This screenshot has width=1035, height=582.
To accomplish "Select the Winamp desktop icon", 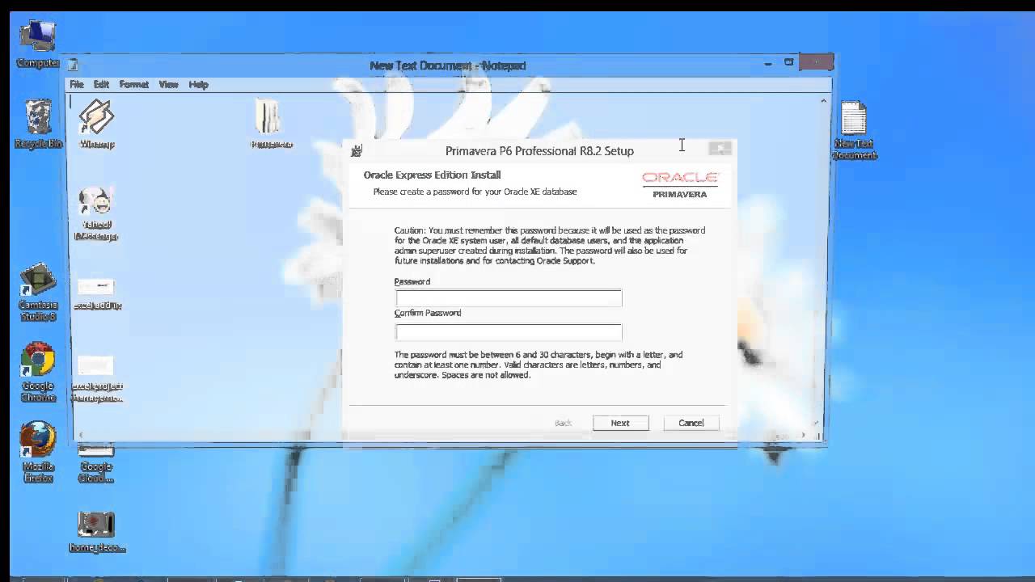I will point(97,124).
